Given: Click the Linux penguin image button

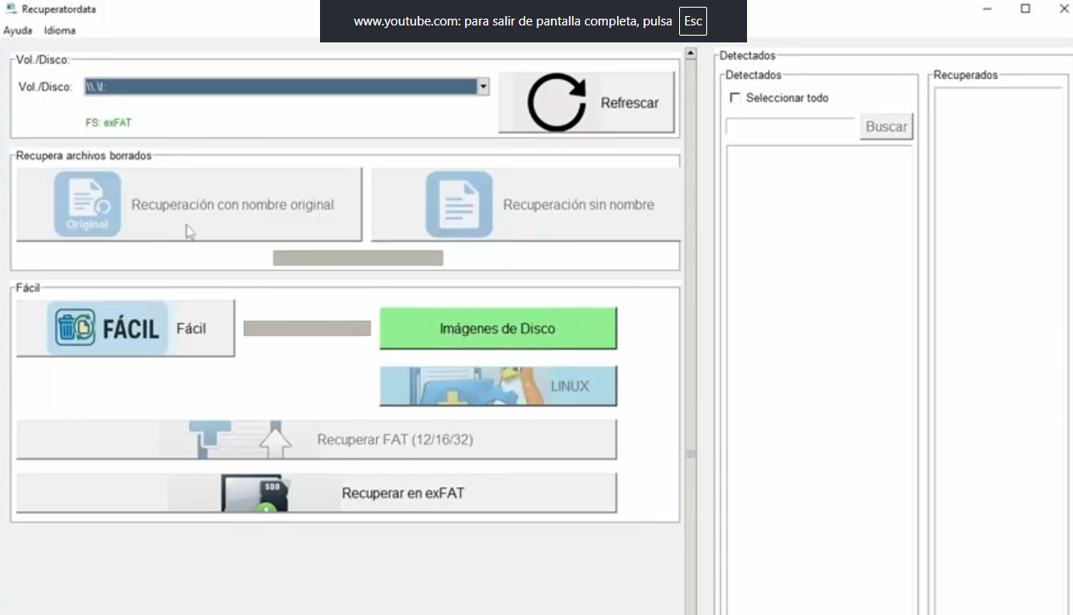Looking at the screenshot, I should 497,386.
